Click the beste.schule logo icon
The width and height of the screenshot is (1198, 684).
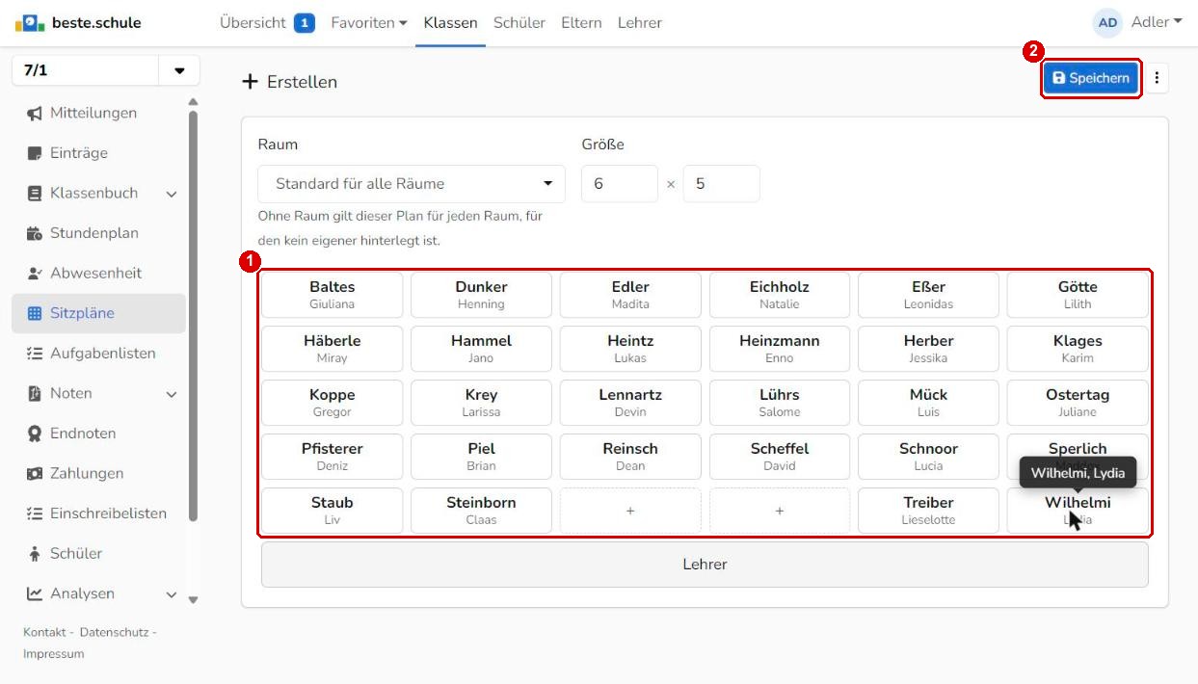coord(30,22)
